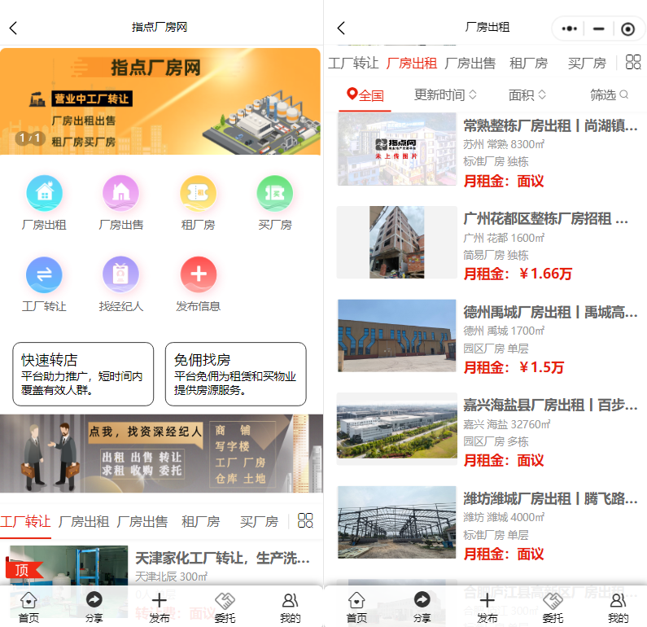Click the 资深经纪人 promotional banner
This screenshot has width=647, height=627.
point(161,453)
